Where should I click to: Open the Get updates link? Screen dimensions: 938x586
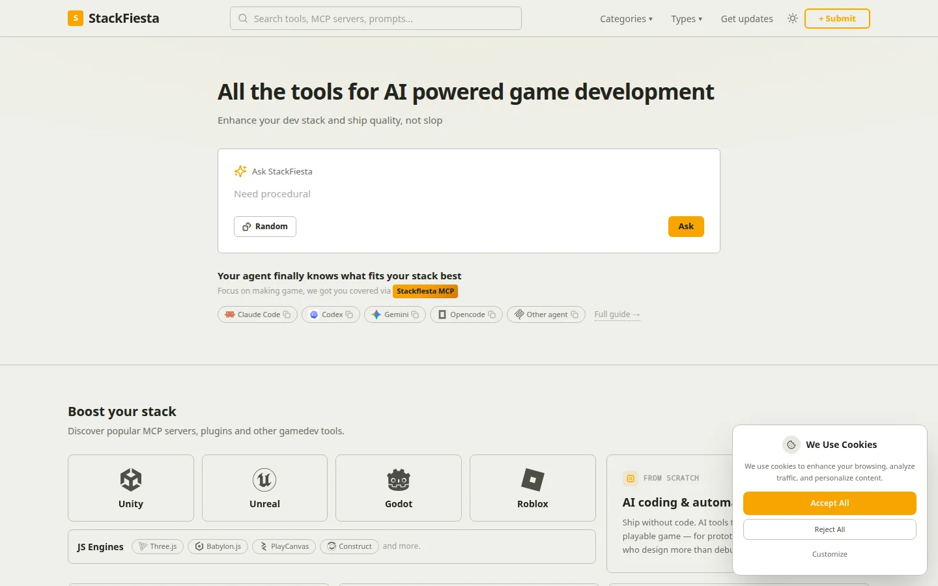click(746, 19)
